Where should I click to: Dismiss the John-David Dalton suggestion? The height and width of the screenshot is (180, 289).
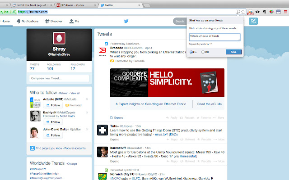point(87,129)
